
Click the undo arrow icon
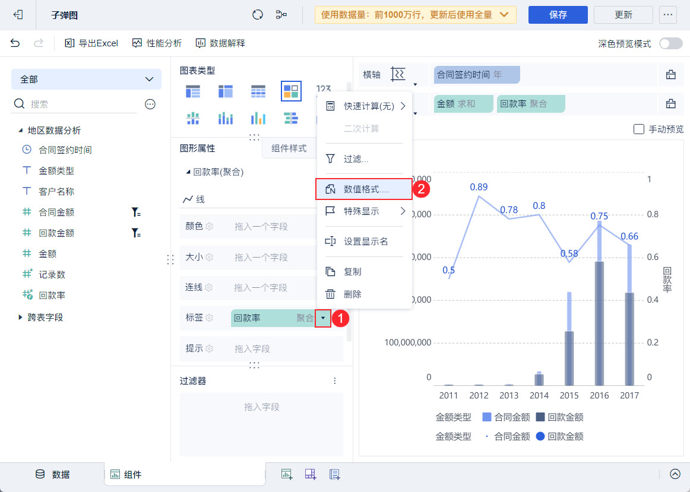point(15,43)
